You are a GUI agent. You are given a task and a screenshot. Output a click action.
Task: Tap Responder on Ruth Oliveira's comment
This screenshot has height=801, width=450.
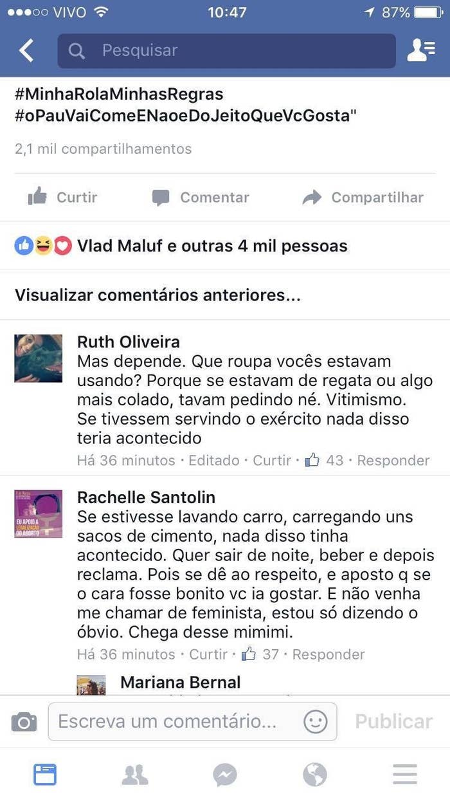pyautogui.click(x=393, y=461)
